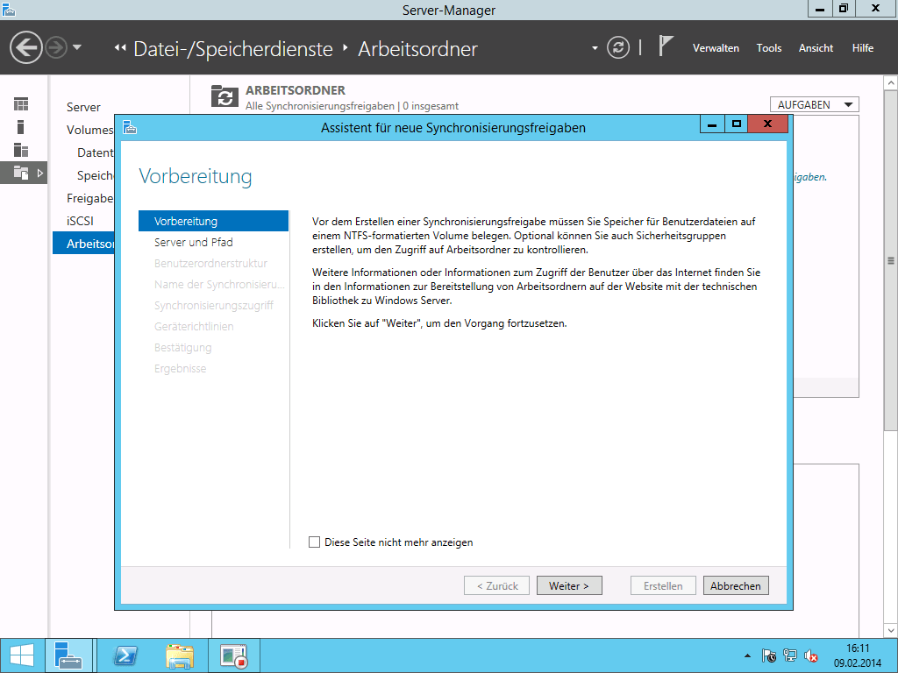Screen dimensions: 898x673
Task: Click the Datei-/Speicherdienste breadcrumb
Action: pos(233,49)
